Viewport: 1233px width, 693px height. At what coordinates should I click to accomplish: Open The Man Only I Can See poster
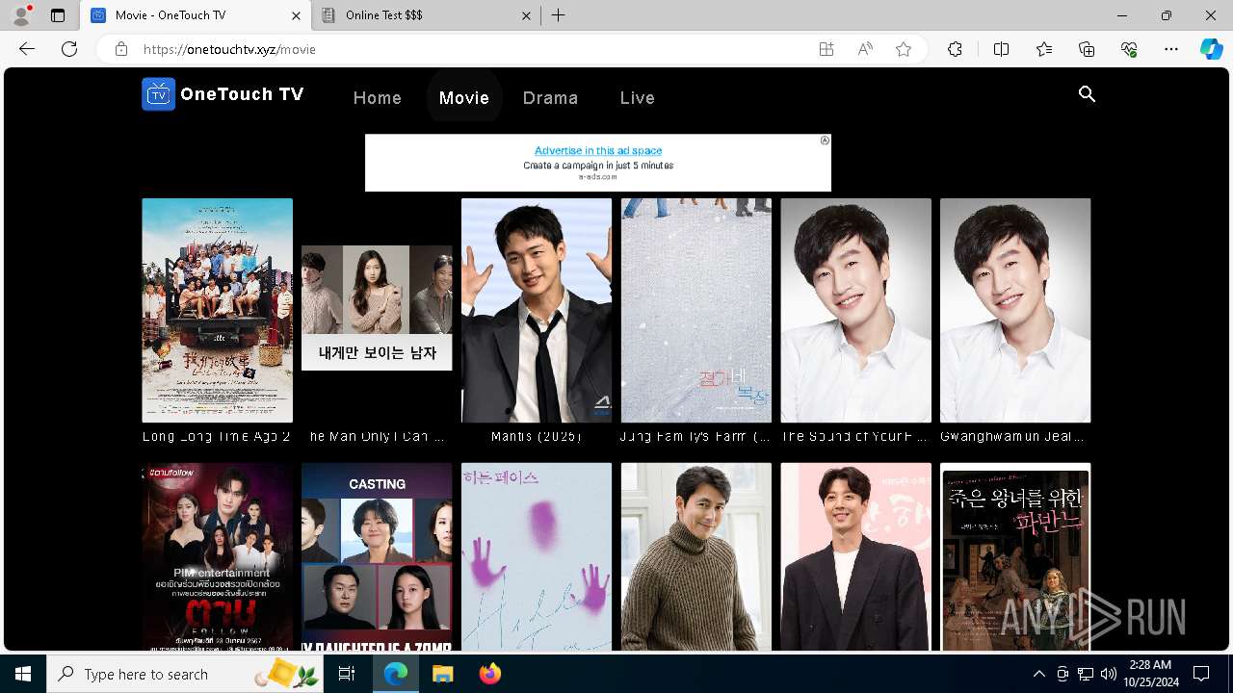click(377, 308)
